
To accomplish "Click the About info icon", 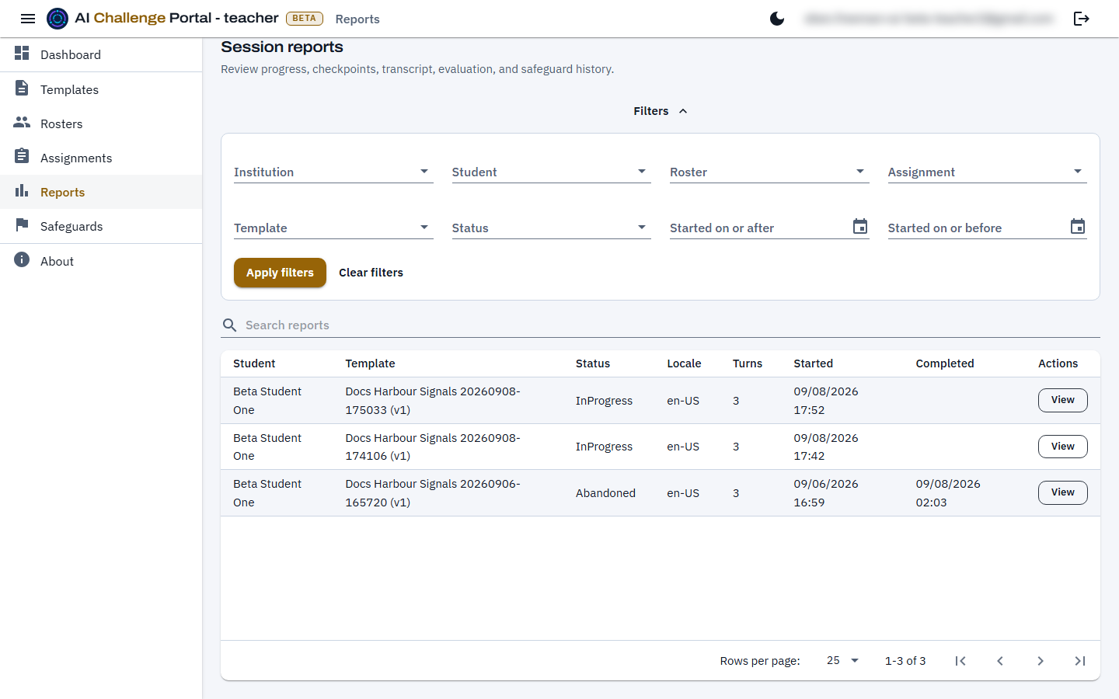I will [22, 259].
